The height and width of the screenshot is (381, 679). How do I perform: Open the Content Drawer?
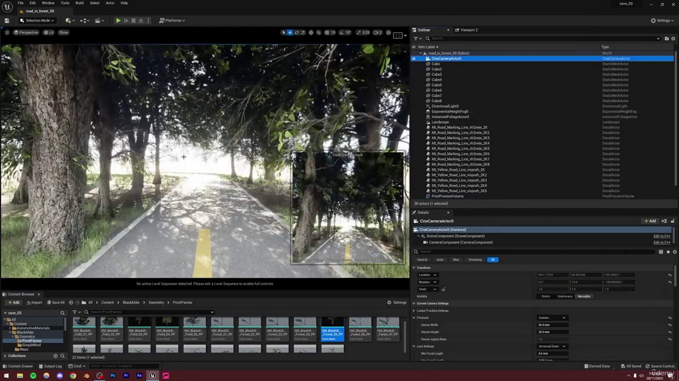tap(19, 366)
